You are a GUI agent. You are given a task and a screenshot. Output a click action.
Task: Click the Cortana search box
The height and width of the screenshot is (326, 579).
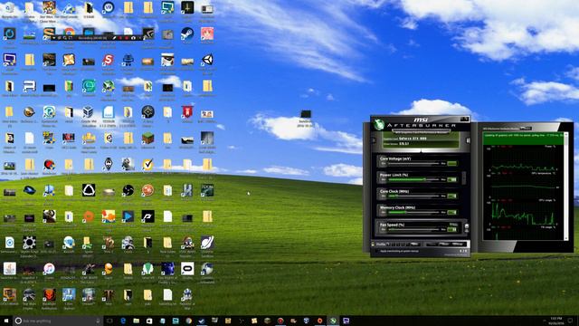(x=57, y=321)
